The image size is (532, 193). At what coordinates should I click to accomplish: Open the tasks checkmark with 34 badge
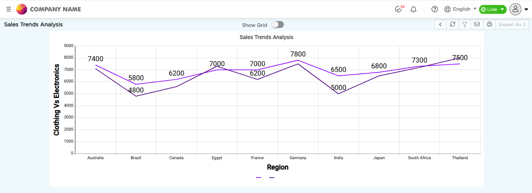[399, 9]
